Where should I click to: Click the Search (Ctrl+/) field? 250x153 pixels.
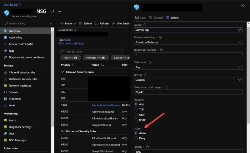(x=26, y=23)
